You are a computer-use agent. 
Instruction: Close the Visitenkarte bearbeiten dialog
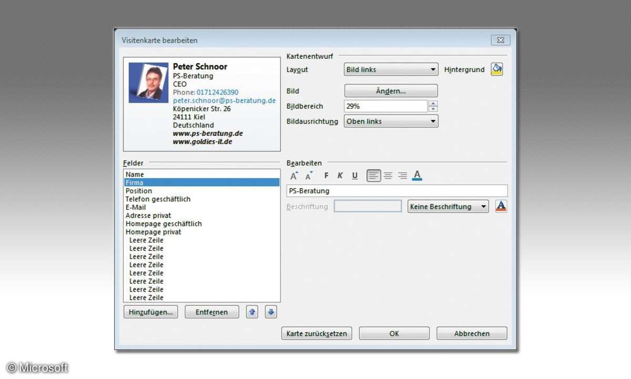[x=500, y=40]
